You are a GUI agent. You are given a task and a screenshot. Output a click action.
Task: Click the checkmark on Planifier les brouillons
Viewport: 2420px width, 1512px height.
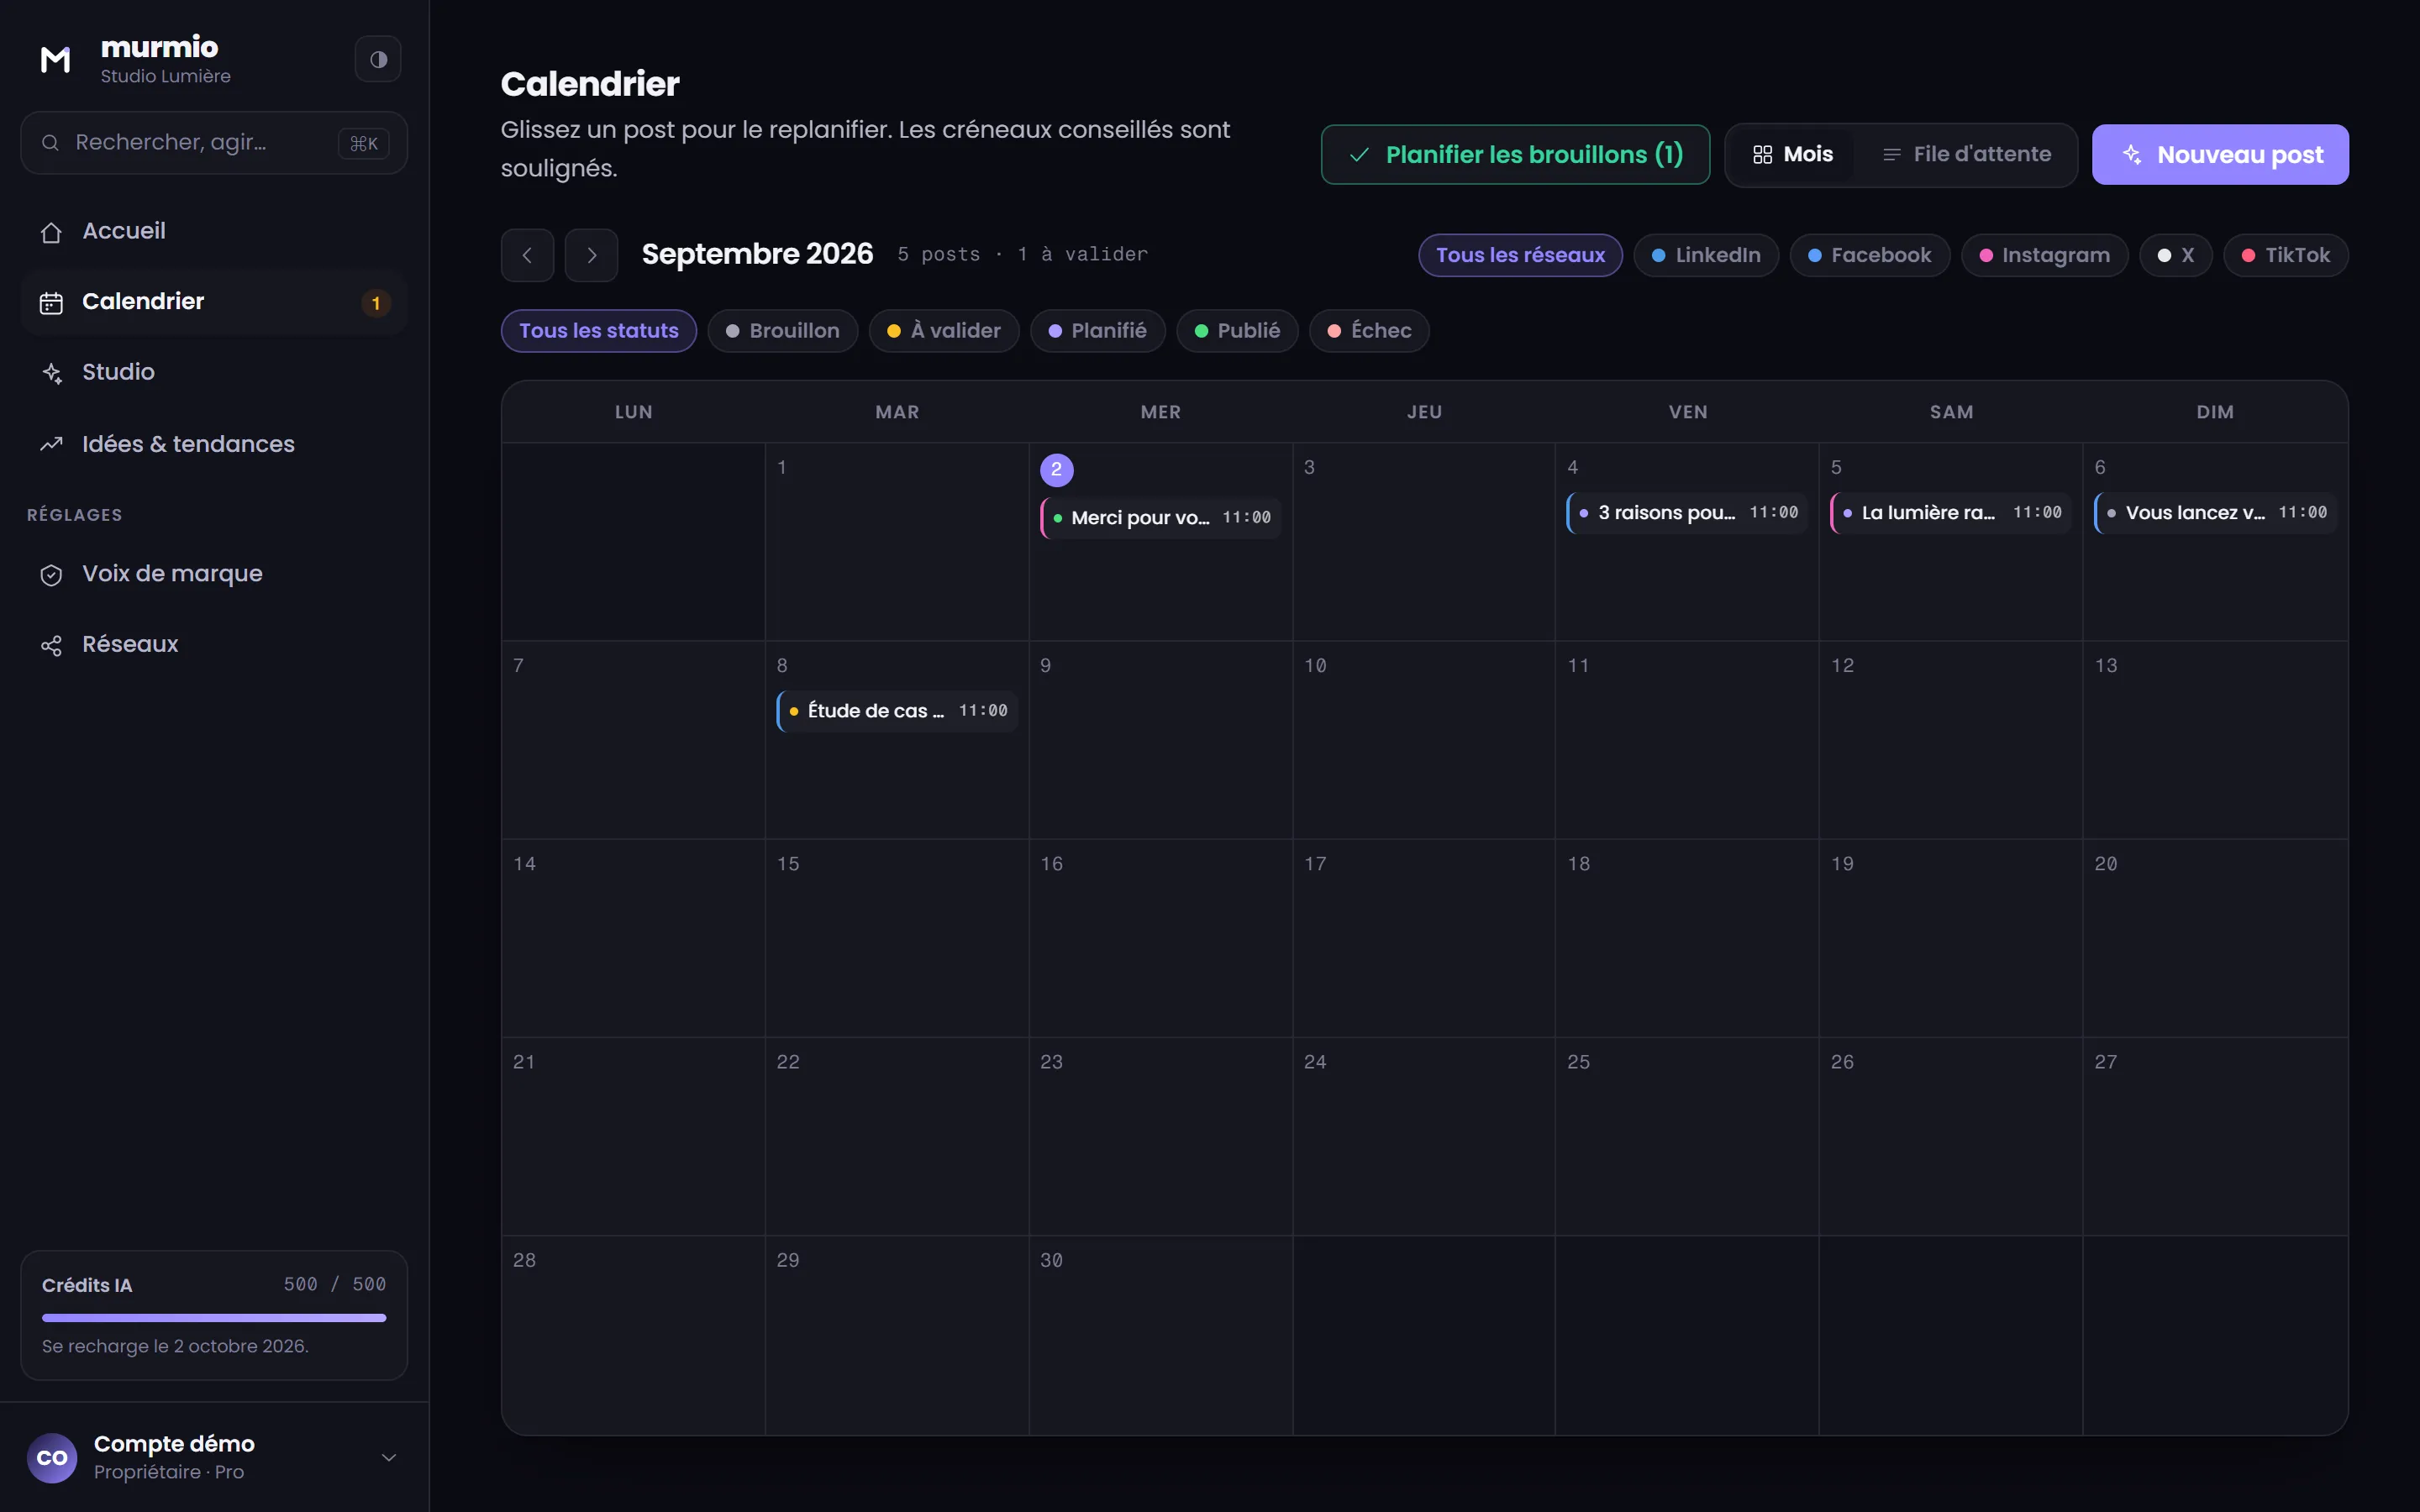(x=1359, y=155)
